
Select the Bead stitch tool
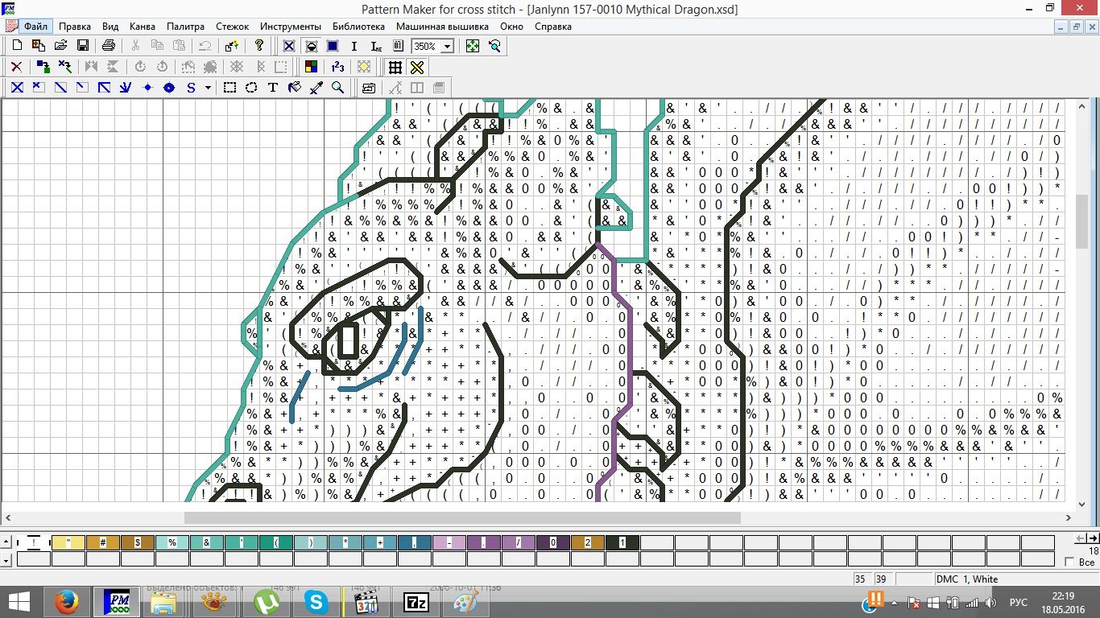tap(169, 88)
